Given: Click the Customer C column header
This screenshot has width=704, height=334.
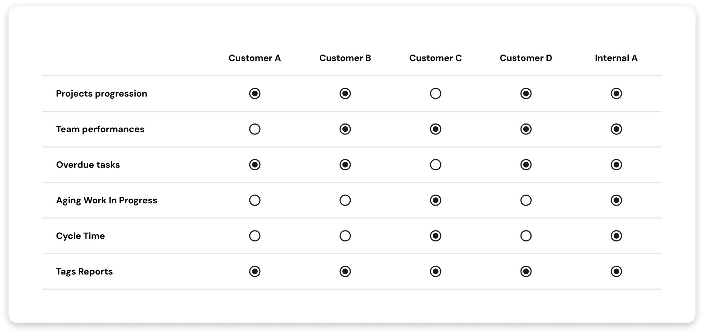Looking at the screenshot, I should tap(435, 58).
